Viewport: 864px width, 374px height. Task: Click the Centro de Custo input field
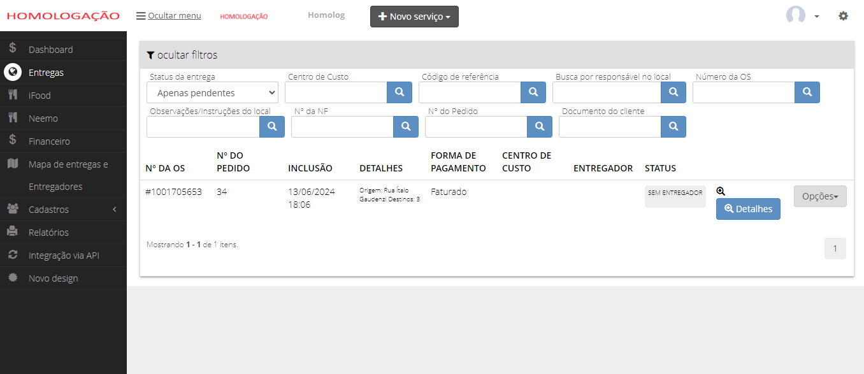coord(336,92)
